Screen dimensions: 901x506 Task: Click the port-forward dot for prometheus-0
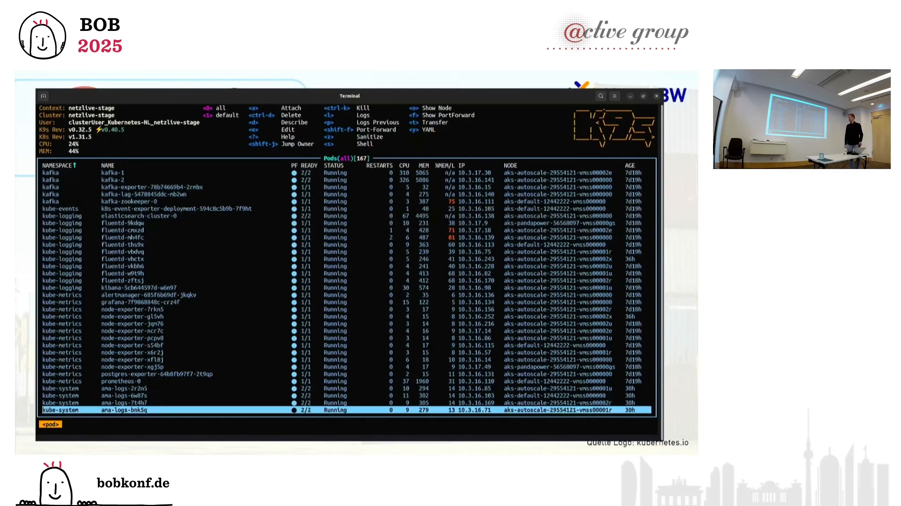[x=294, y=381]
